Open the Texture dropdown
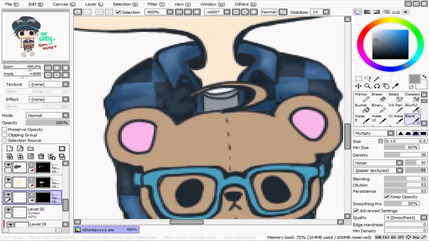429x241 pixels. tap(66, 84)
